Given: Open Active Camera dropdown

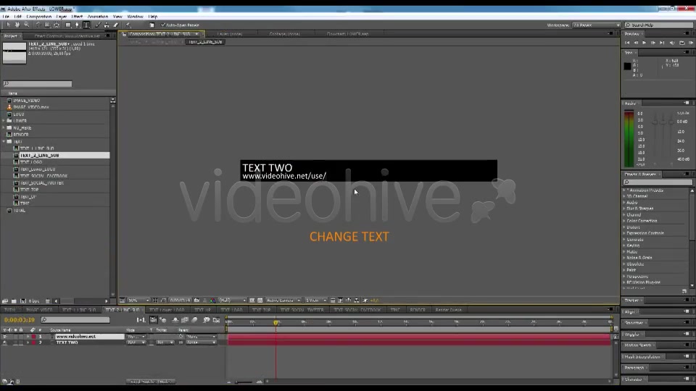Looking at the screenshot, I should coord(283,300).
